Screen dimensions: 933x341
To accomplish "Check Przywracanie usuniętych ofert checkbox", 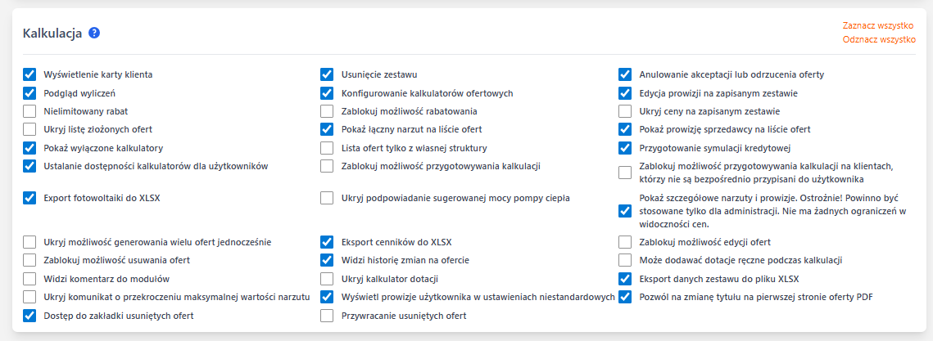I will pyautogui.click(x=327, y=316).
